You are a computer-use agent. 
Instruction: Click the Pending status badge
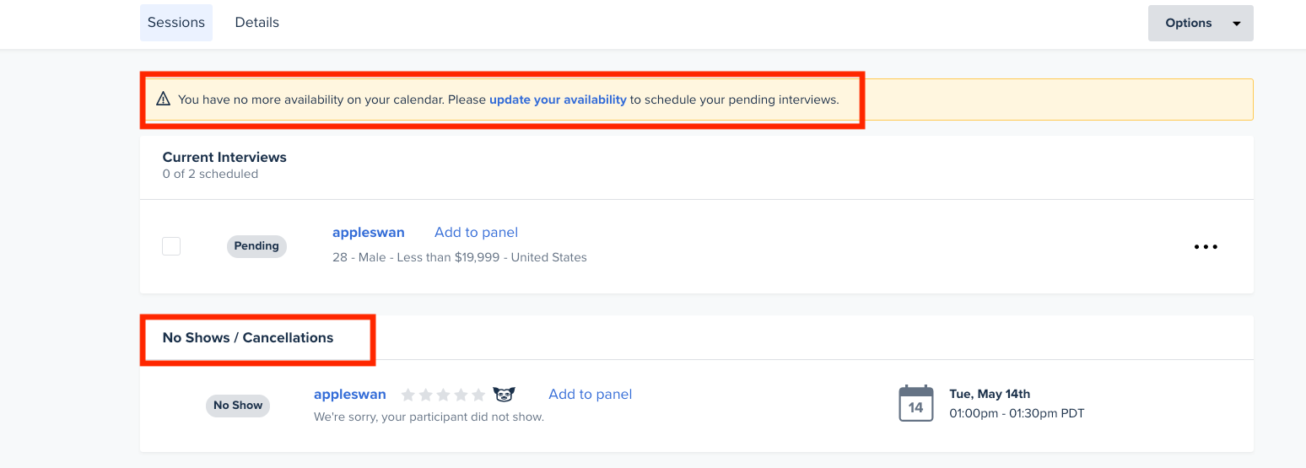(256, 246)
